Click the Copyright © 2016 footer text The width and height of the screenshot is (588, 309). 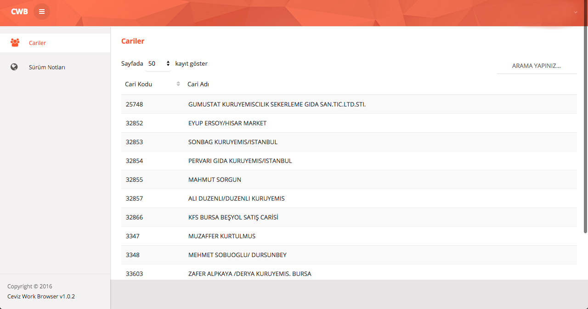[30, 286]
